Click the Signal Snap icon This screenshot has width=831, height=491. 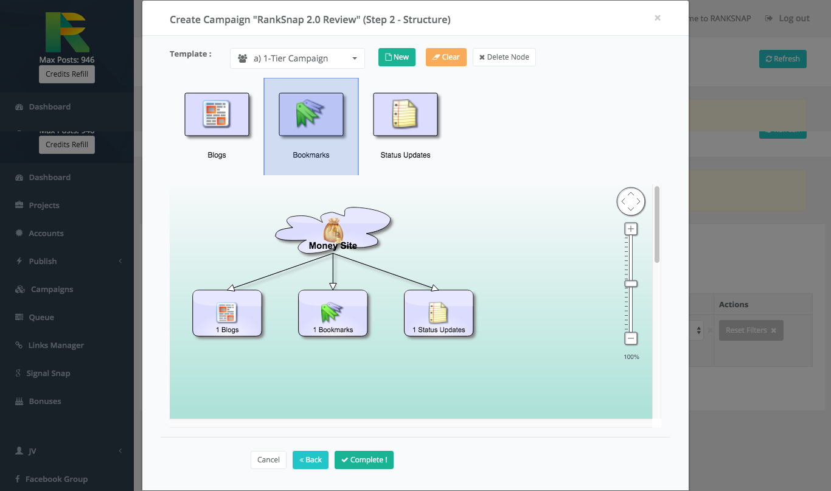(18, 373)
